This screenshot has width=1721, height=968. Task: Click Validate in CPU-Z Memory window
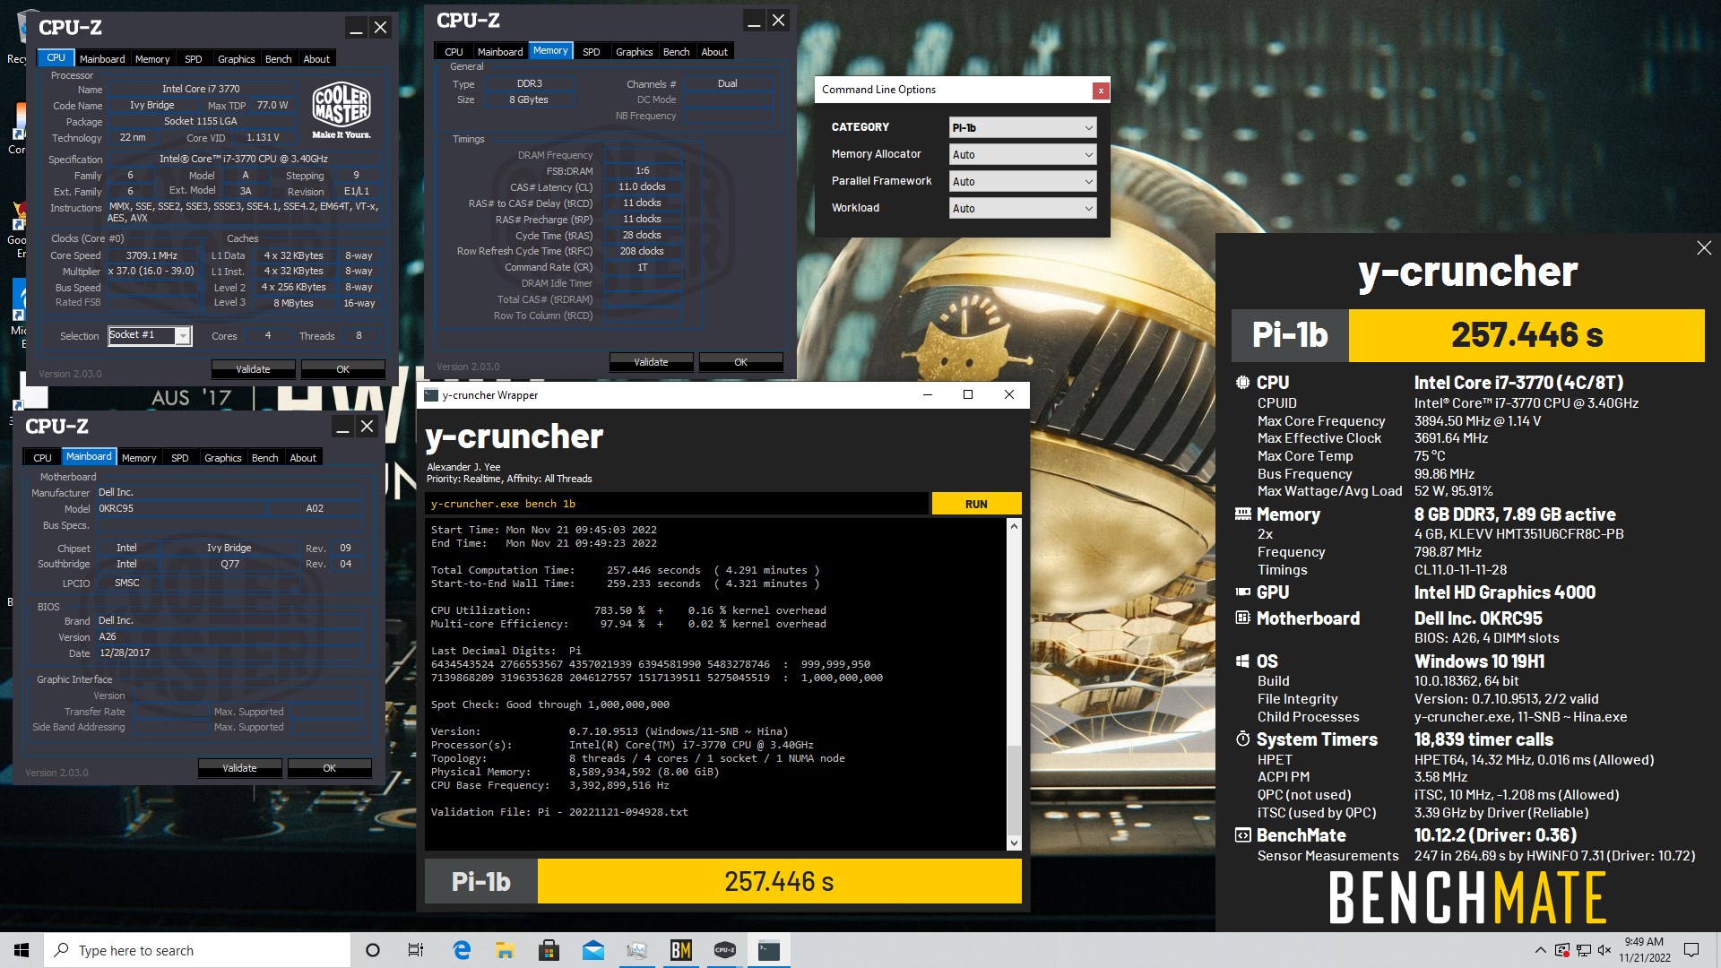(x=651, y=362)
